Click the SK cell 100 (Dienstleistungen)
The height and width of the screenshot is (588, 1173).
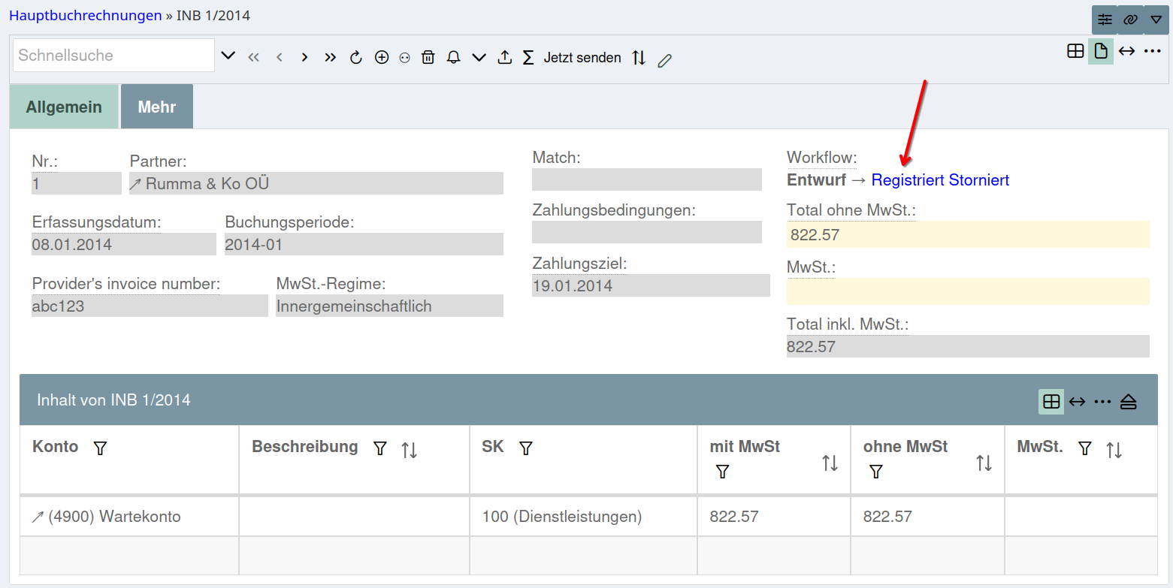tap(583, 517)
